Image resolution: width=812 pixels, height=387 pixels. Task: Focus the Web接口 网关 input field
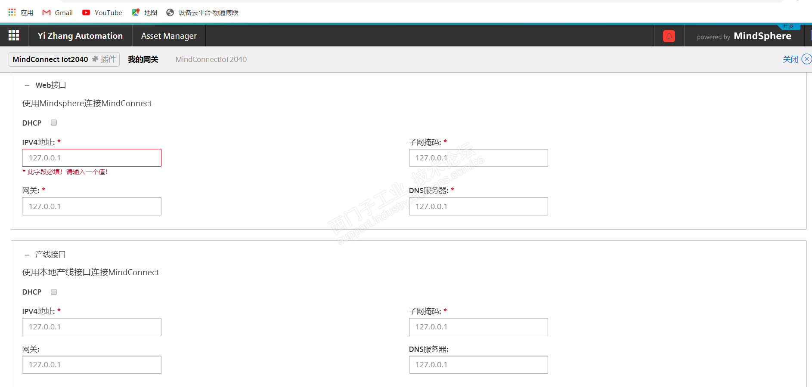[x=92, y=206]
